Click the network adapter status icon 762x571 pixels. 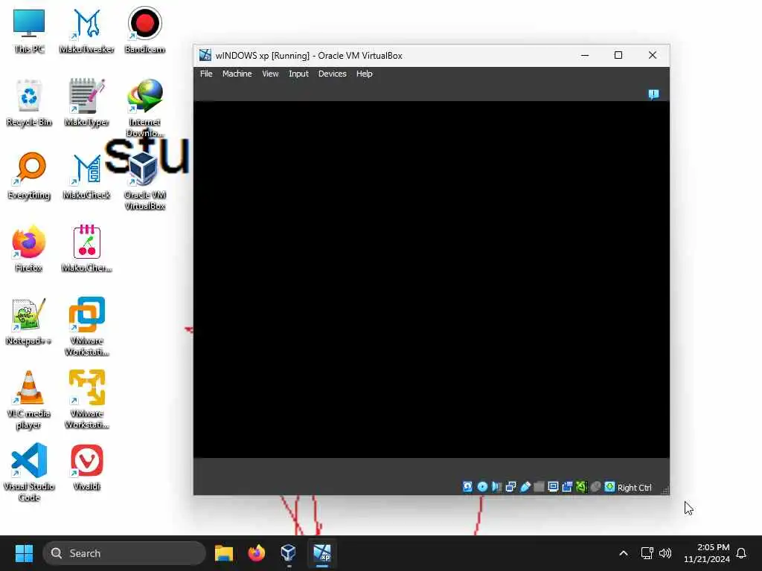pos(510,486)
